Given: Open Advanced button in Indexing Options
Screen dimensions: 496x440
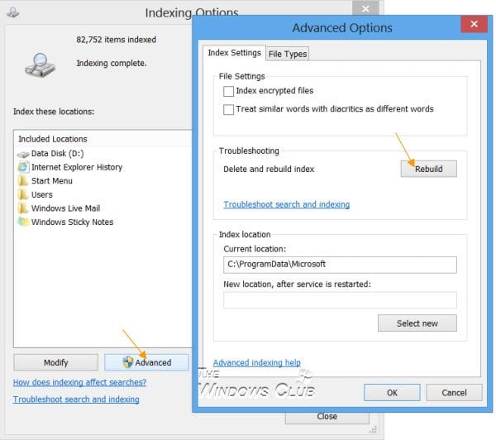Looking at the screenshot, I should 147,362.
